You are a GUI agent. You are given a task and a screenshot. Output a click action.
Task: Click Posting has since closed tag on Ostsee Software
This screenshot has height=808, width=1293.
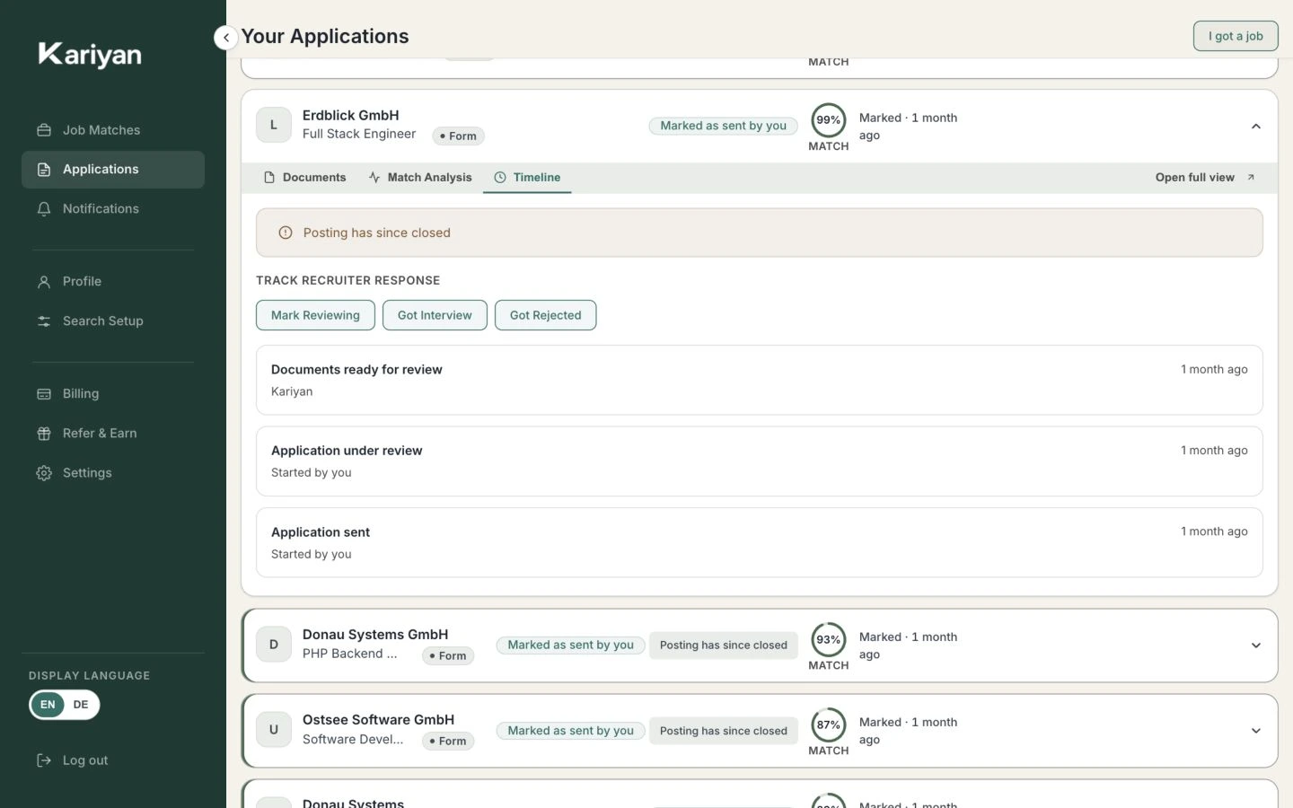click(723, 731)
